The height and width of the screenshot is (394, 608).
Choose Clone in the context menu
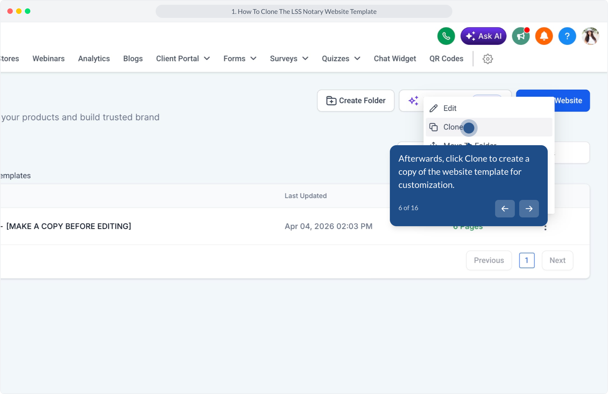[489, 127]
